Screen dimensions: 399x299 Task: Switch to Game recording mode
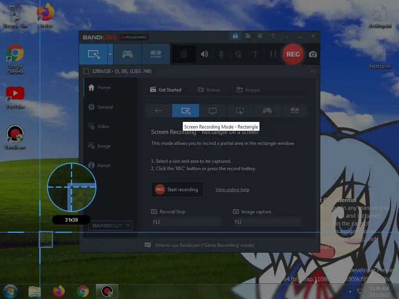[127, 54]
